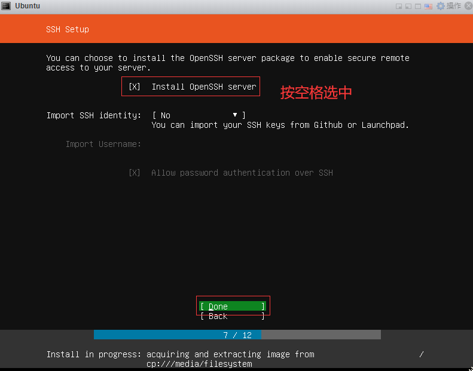Click the US flag keyboard layout icon
Screen dimensions: 473x371
pyautogui.click(x=428, y=6)
